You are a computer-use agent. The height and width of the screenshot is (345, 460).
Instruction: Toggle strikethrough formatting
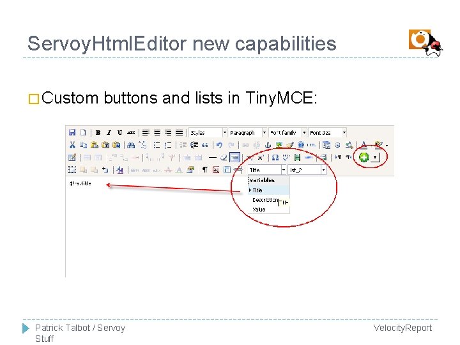coord(131,133)
